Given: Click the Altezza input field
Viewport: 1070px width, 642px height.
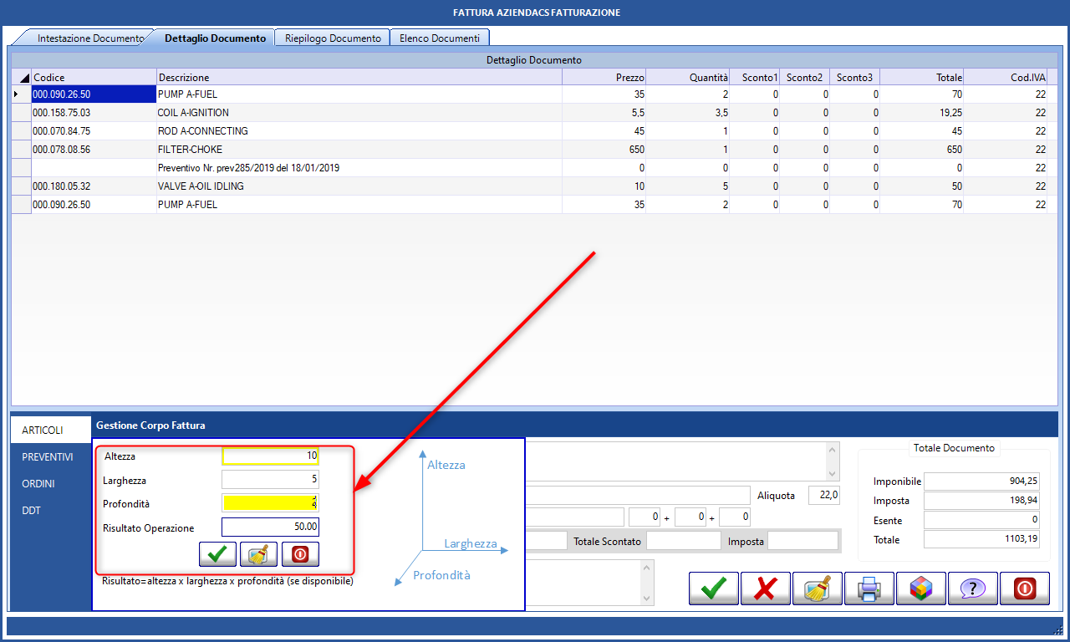Looking at the screenshot, I should (x=270, y=456).
